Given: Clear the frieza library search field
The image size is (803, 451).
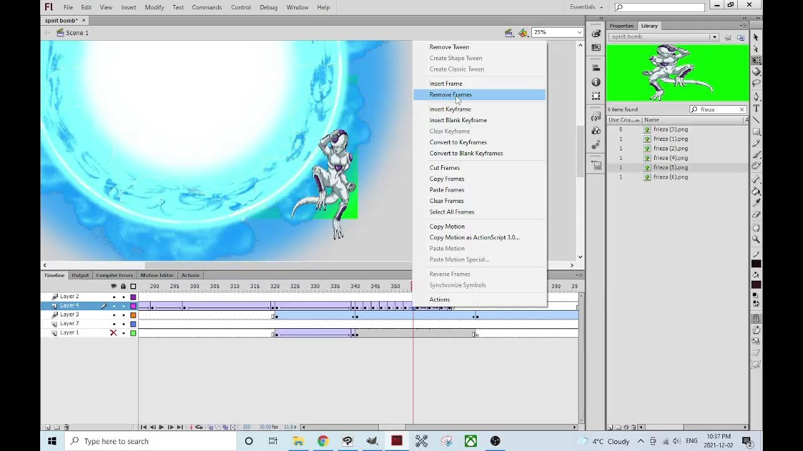Looking at the screenshot, I should pyautogui.click(x=742, y=110).
